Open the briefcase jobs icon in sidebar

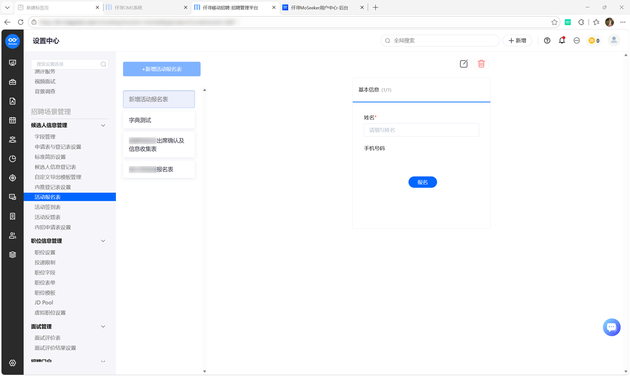[12, 82]
